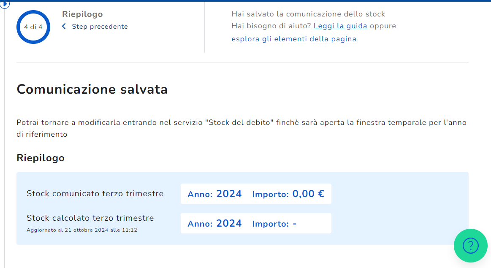Image resolution: width=491 pixels, height=268 pixels.
Task: Click the 'Aggiornato al 21 ottobre 2024' timestamp
Action: point(82,230)
